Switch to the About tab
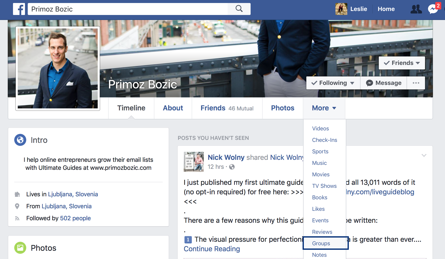Viewport: 445px width, 259px height. (x=173, y=108)
